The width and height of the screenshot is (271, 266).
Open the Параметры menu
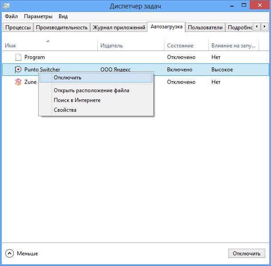point(38,16)
